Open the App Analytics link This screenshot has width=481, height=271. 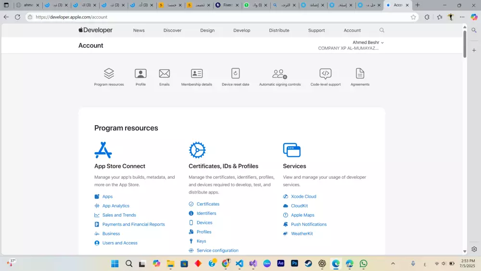click(115, 206)
